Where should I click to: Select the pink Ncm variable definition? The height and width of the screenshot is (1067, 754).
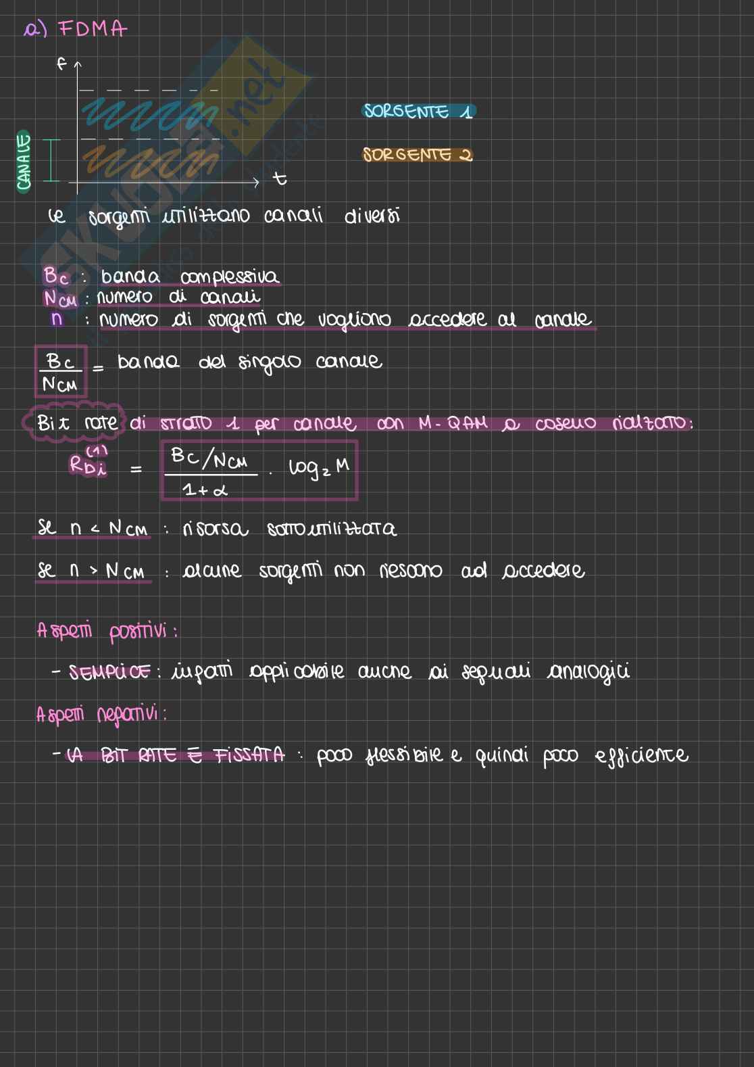click(x=59, y=298)
